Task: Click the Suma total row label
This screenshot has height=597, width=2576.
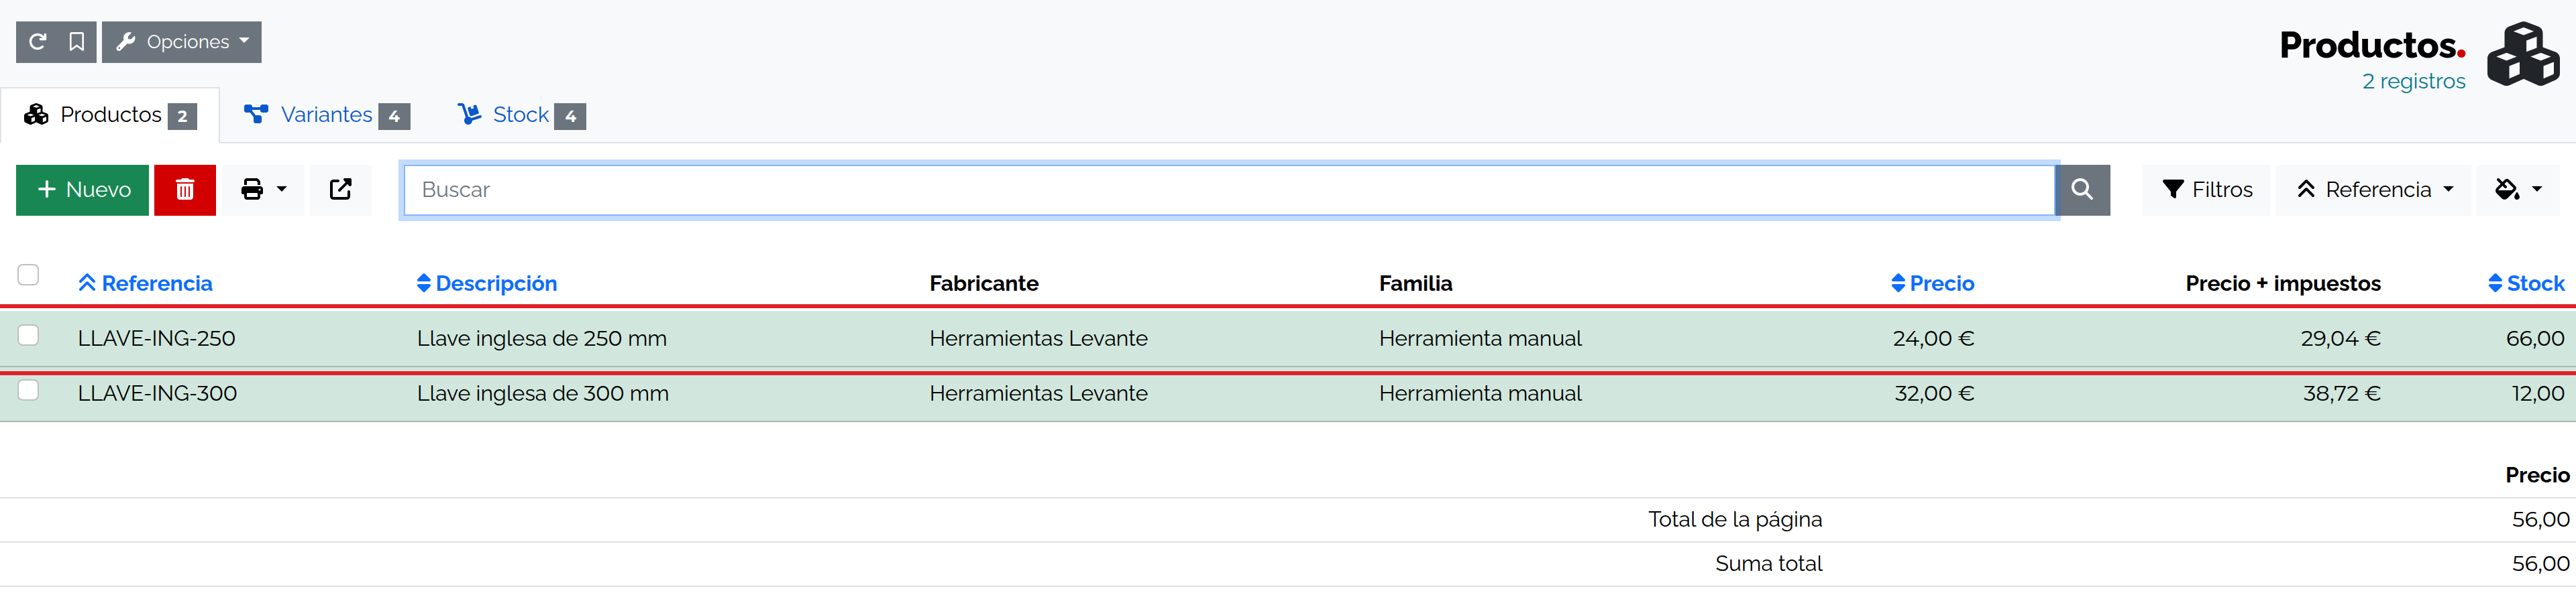Action: [1768, 563]
